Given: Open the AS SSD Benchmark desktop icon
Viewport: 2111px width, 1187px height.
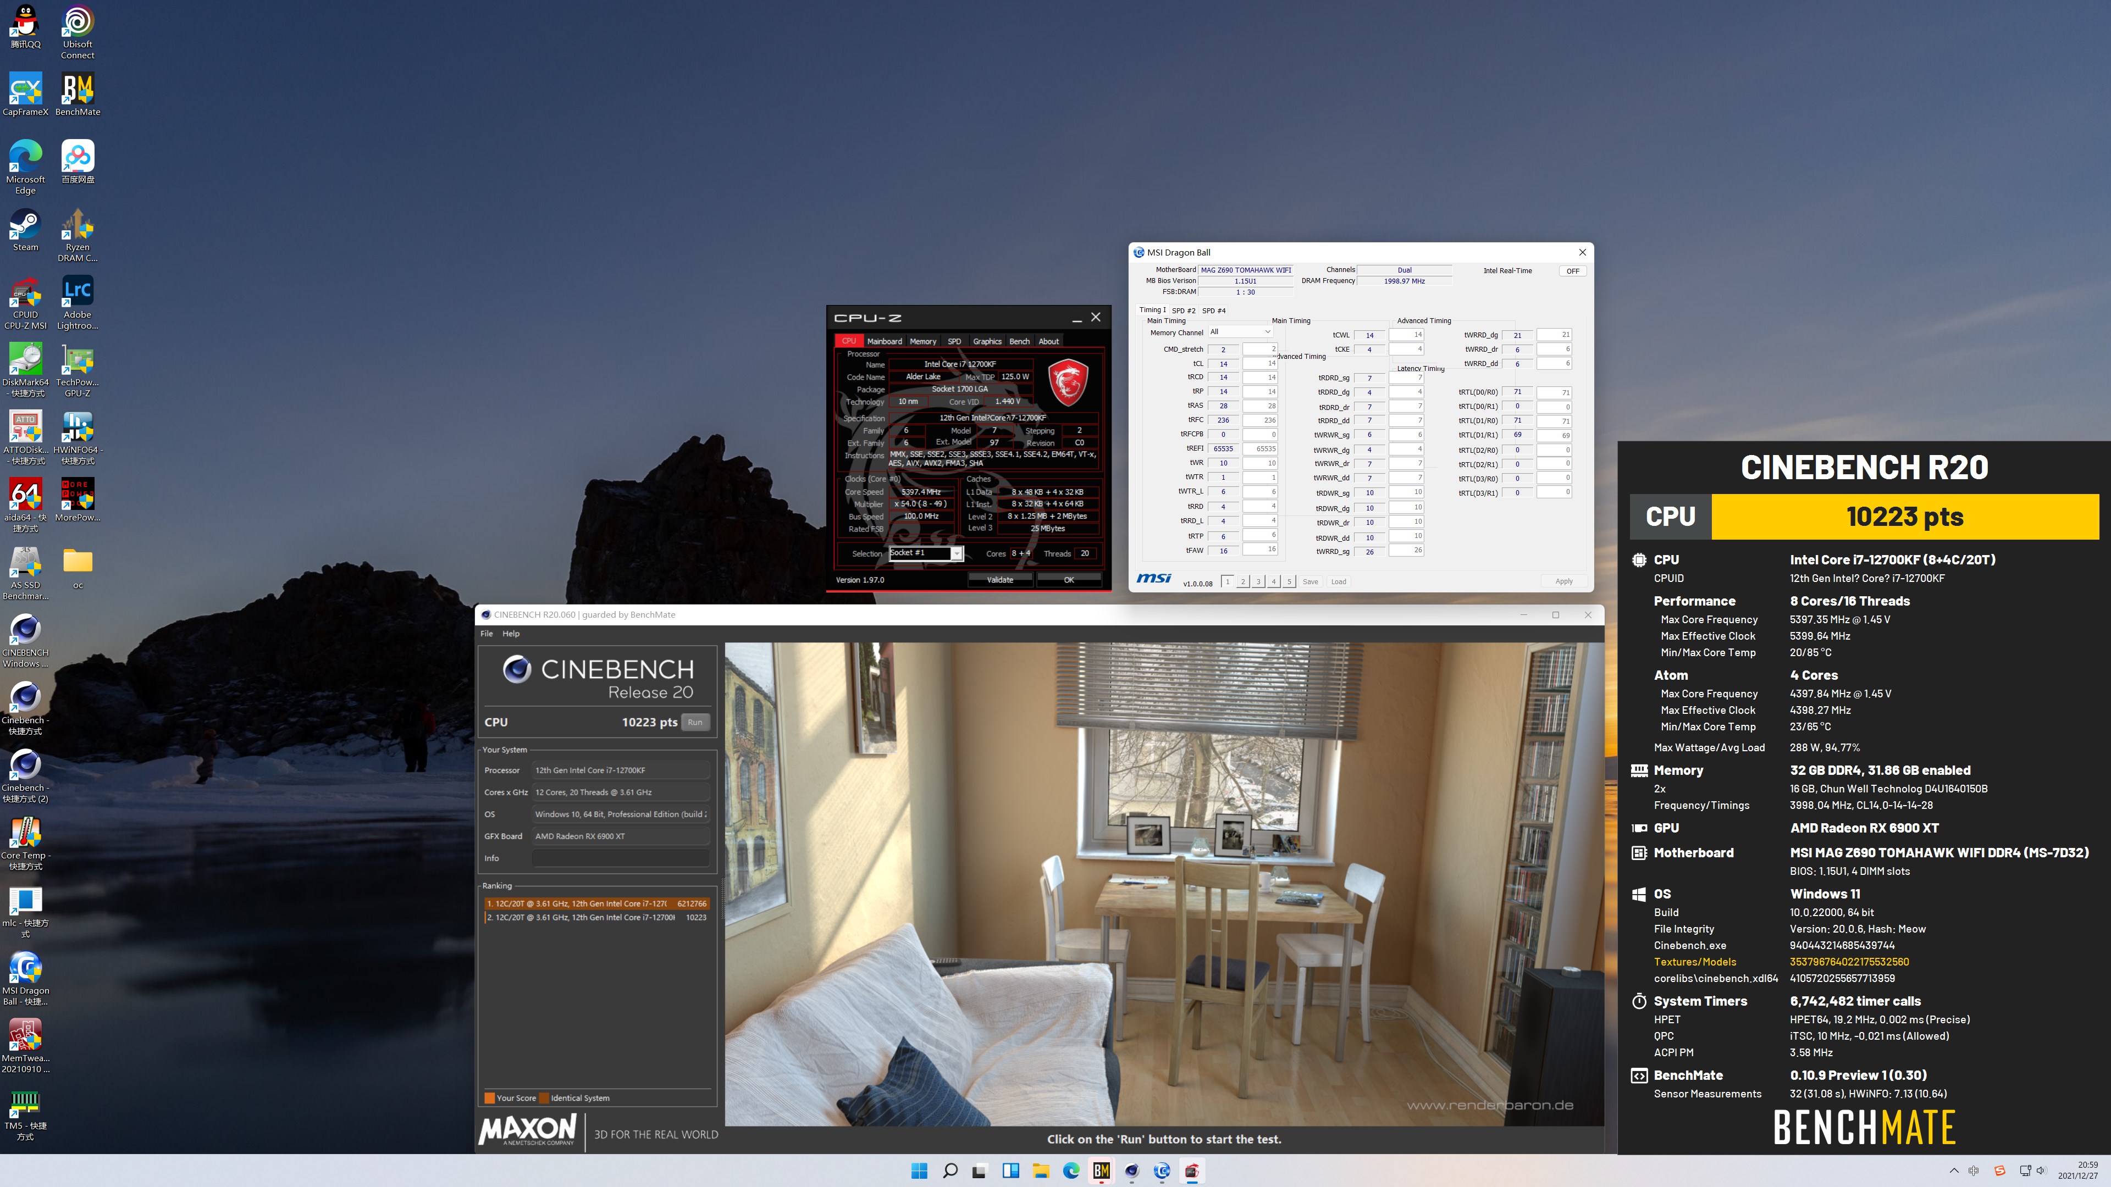Looking at the screenshot, I should click(25, 573).
